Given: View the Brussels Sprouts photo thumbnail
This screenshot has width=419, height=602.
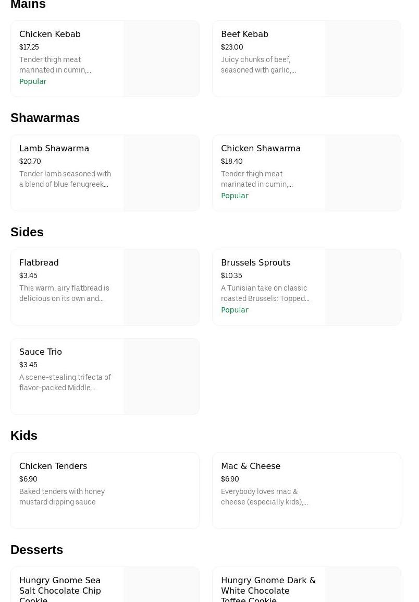Looking at the screenshot, I should click(x=363, y=287).
